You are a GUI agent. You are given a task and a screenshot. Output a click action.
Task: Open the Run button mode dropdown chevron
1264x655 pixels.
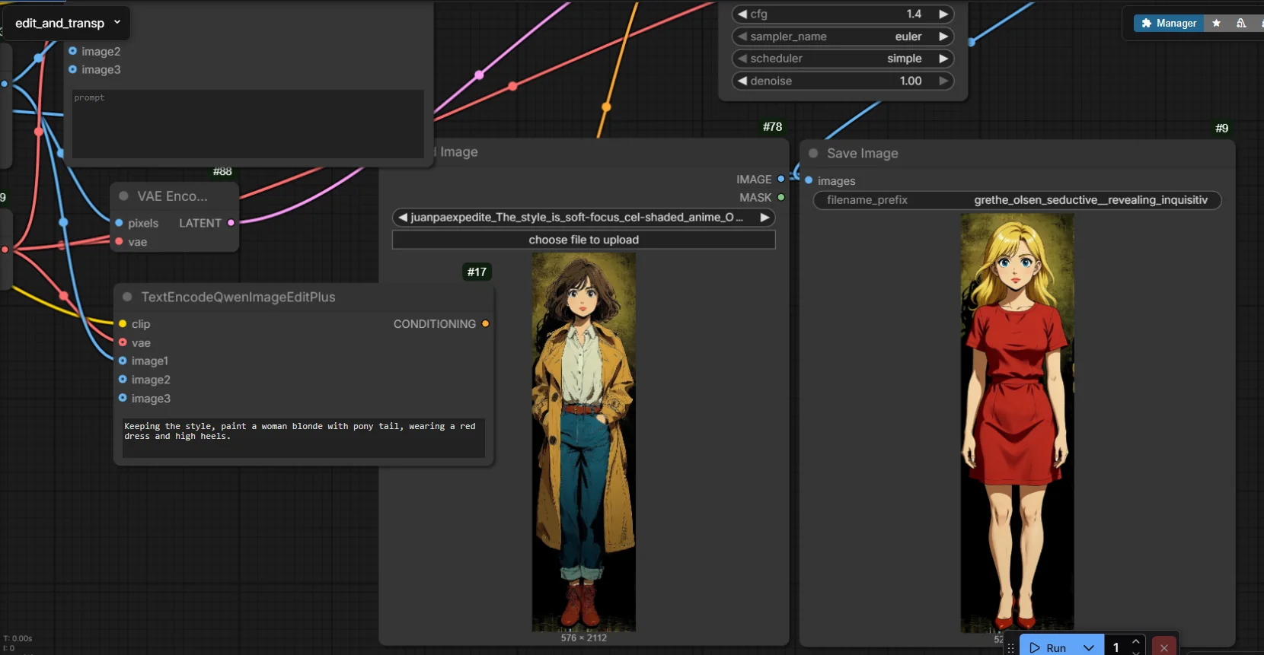click(1089, 647)
